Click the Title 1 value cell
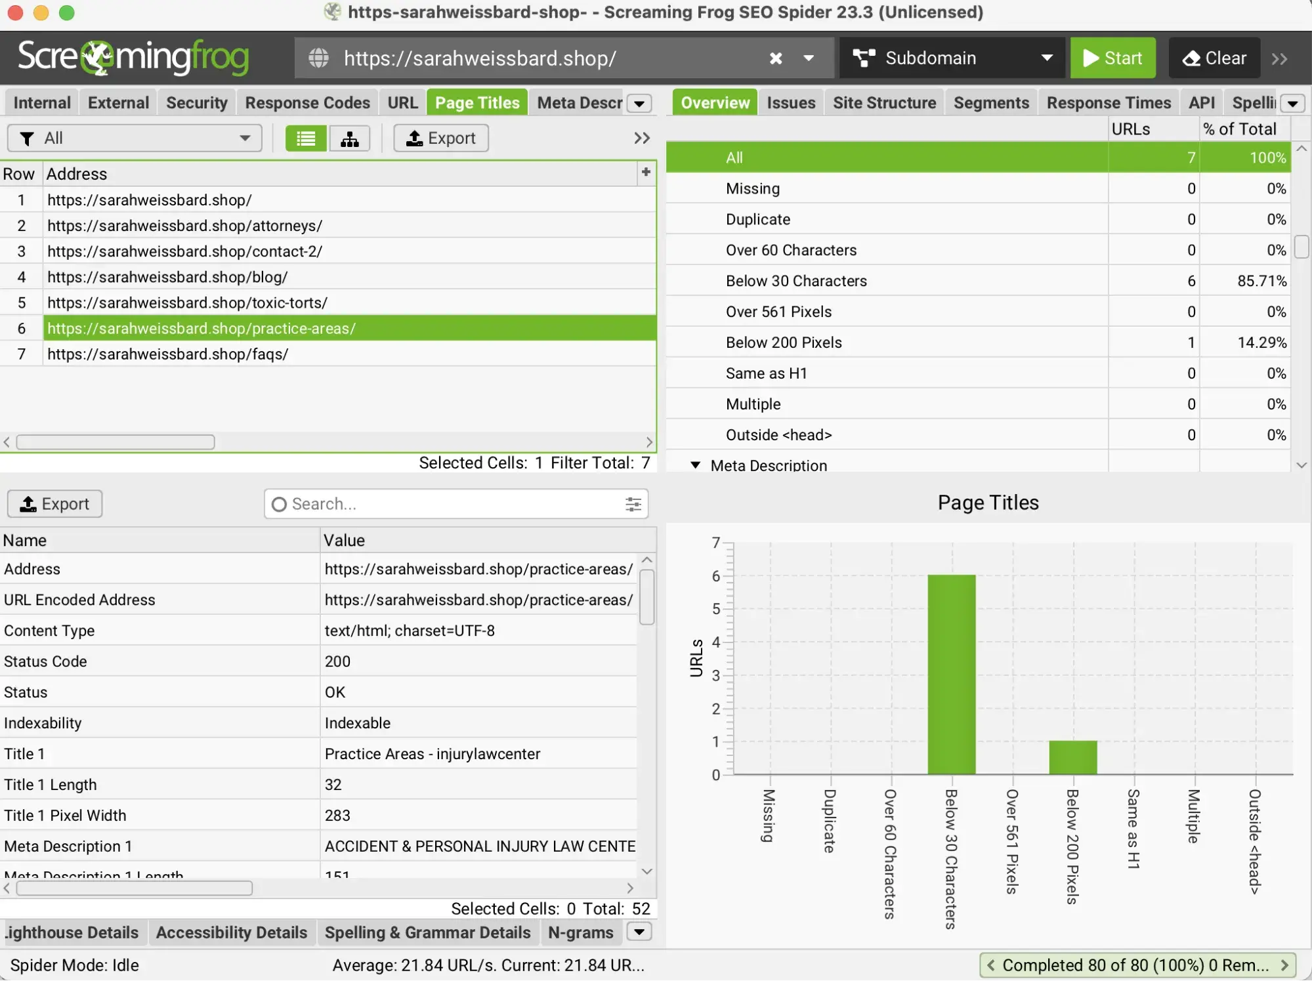This screenshot has width=1312, height=981. (x=479, y=754)
